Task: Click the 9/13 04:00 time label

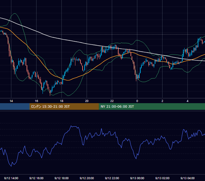Action: coord(188,178)
